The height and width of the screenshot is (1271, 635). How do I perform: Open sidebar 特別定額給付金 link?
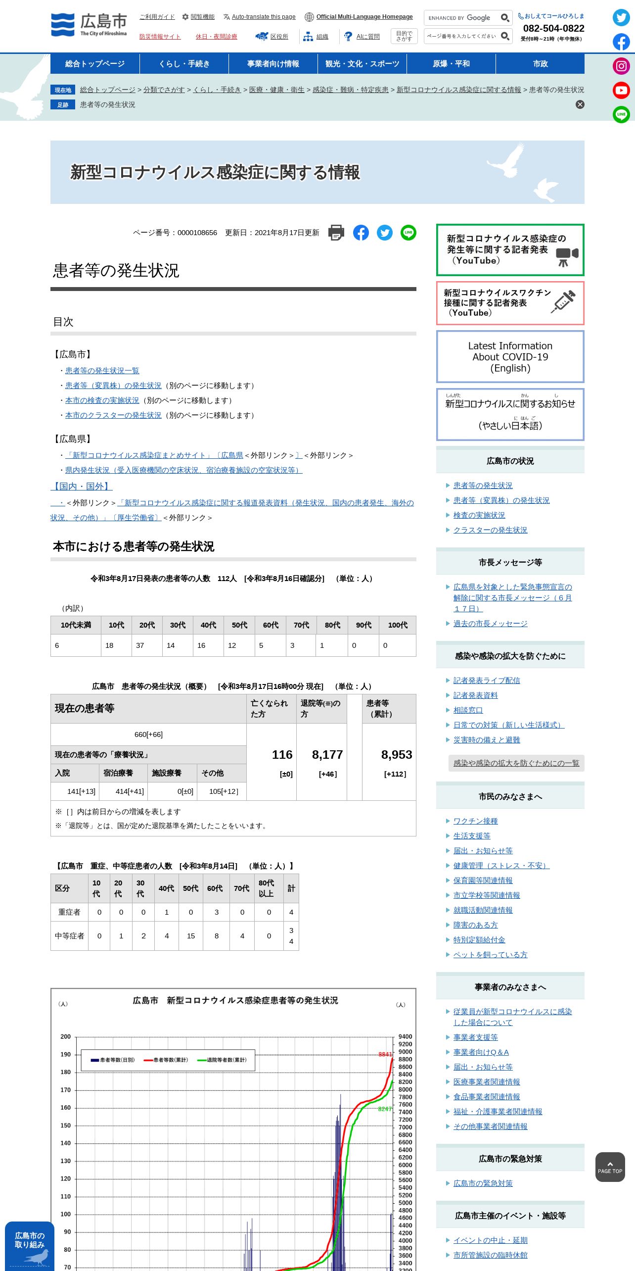click(479, 940)
